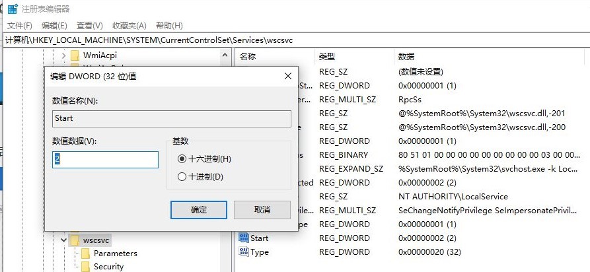
Task: Select the 十六进制(H) hexadecimal radio button
Action: 182,159
